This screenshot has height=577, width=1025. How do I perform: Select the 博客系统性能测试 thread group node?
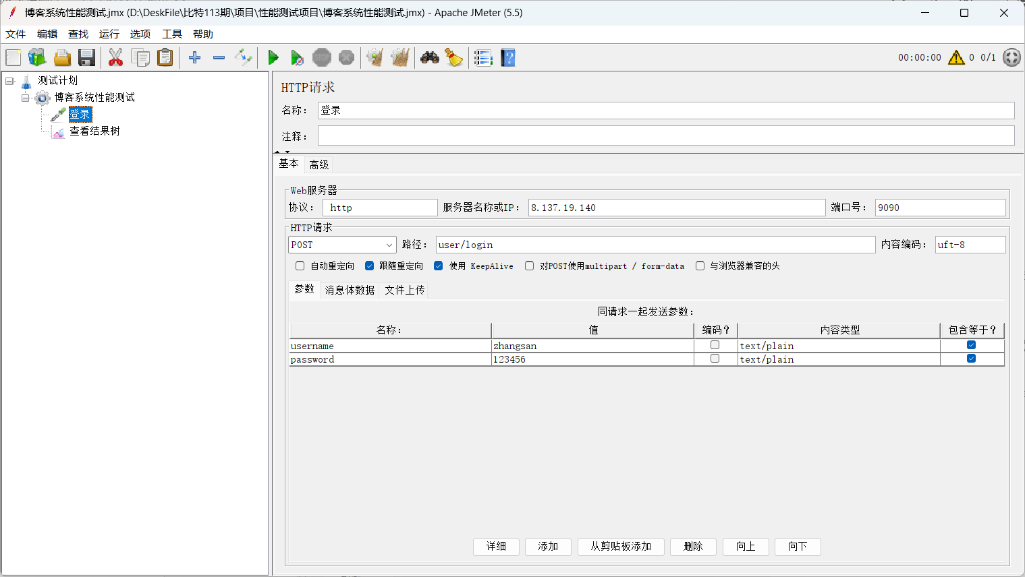(94, 98)
